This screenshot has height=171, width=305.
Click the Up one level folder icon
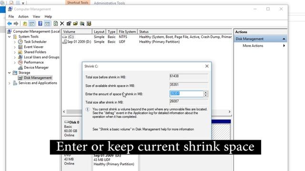click(25, 24)
